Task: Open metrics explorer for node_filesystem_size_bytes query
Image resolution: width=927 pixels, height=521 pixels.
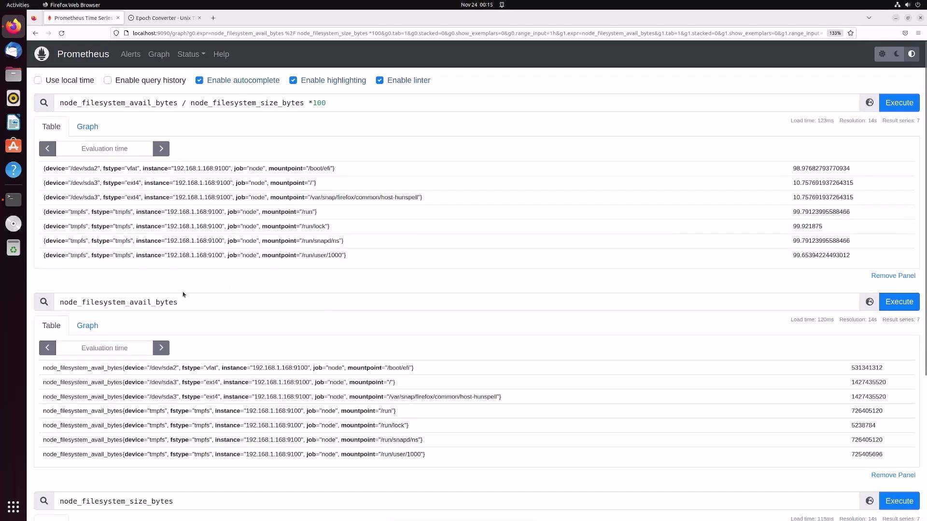Action: pos(870,501)
